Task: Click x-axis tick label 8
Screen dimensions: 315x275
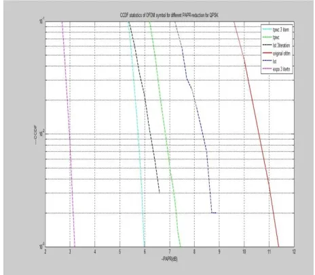Action: tap(194, 251)
